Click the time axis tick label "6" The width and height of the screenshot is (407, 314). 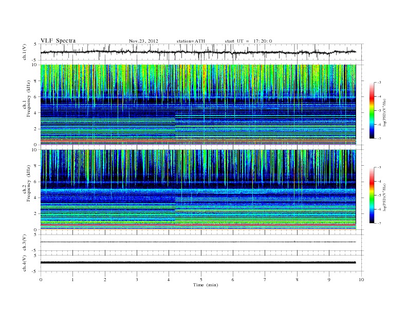[x=233, y=280]
